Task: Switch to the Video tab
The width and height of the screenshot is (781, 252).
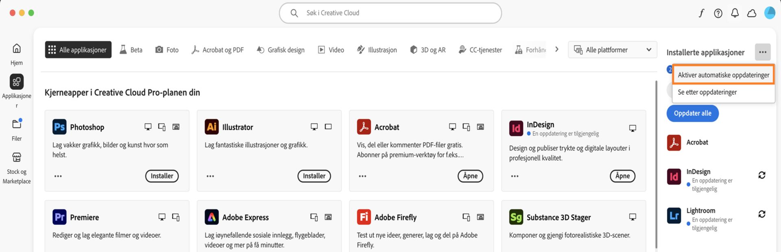Action: pos(331,50)
